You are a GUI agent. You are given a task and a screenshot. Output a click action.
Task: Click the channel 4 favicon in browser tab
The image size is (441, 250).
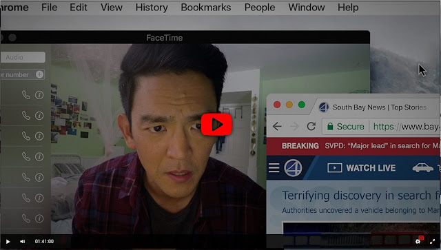324,107
